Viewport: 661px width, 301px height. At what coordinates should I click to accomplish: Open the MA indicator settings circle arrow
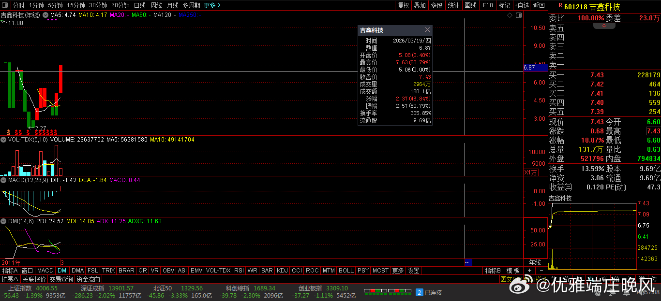[x=45, y=15]
